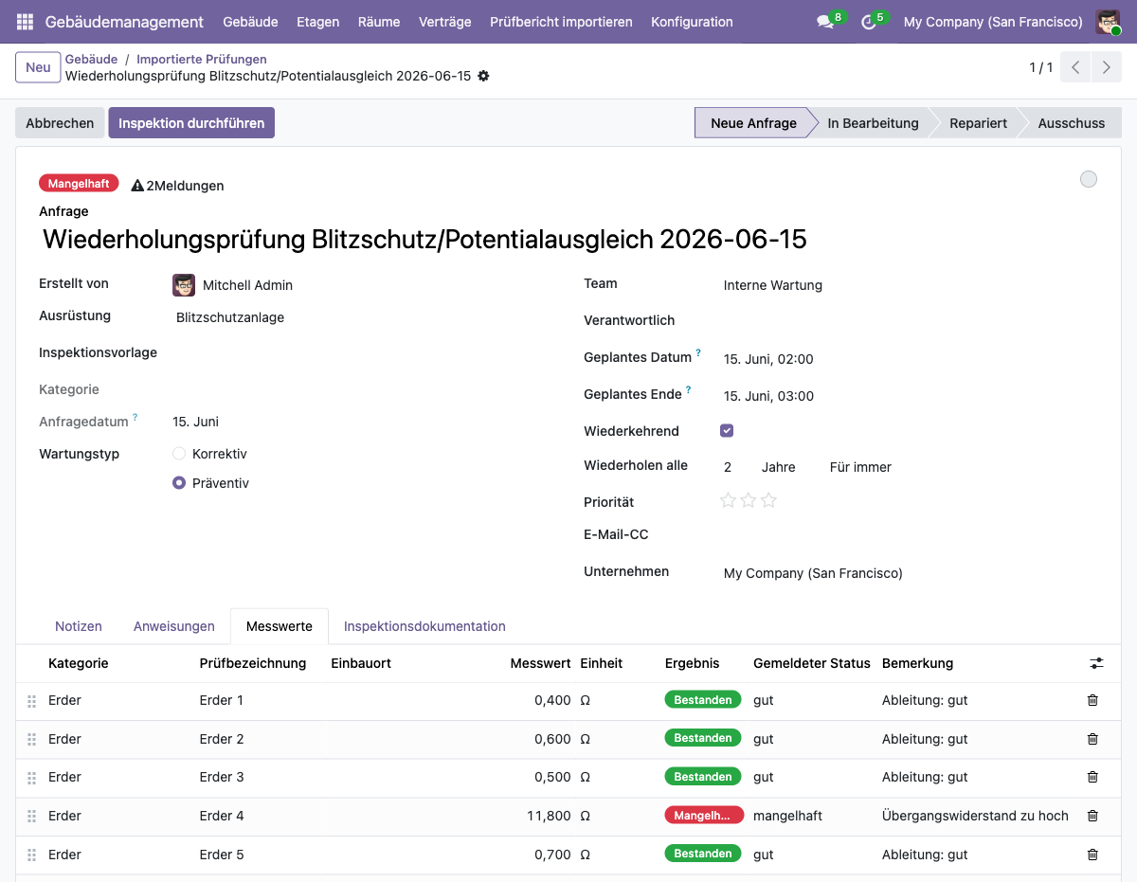
Task: Delete the Erder 4 row via trash icon
Action: [x=1092, y=816]
